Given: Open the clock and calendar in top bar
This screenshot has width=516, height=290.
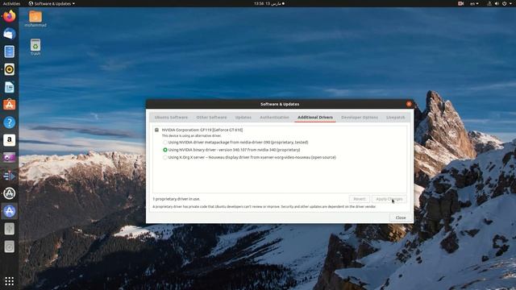Looking at the screenshot, I should tap(269, 3).
